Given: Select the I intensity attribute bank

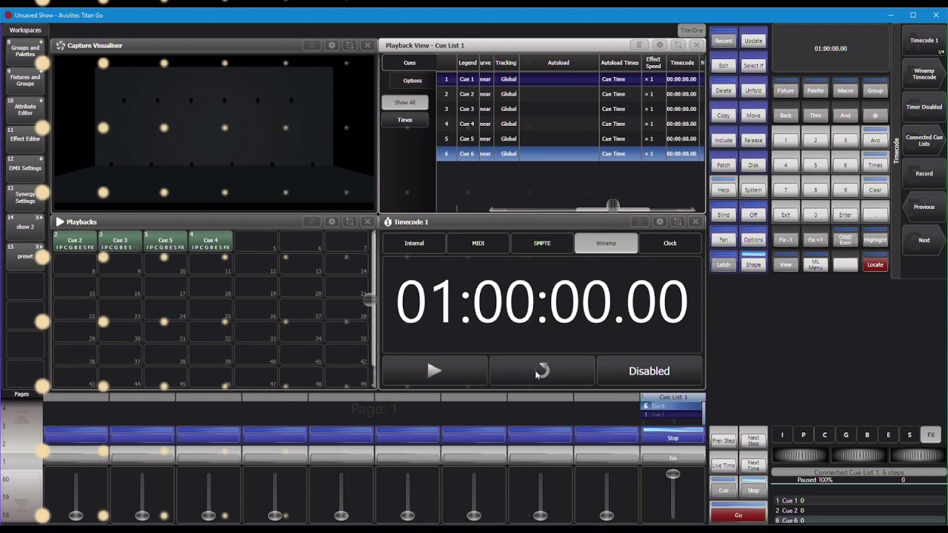Looking at the screenshot, I should (x=782, y=435).
